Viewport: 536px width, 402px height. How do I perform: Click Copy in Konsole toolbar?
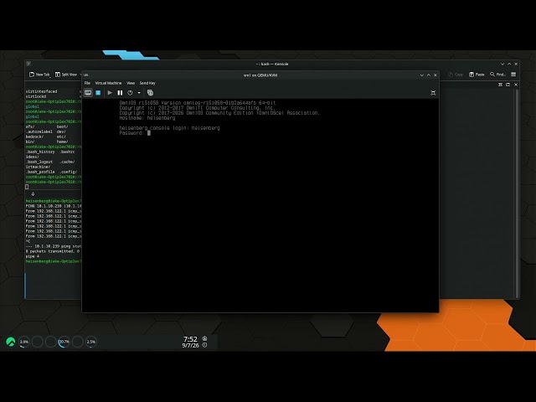(x=456, y=75)
